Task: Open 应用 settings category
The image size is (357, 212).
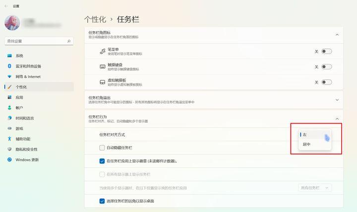Action: [39, 97]
